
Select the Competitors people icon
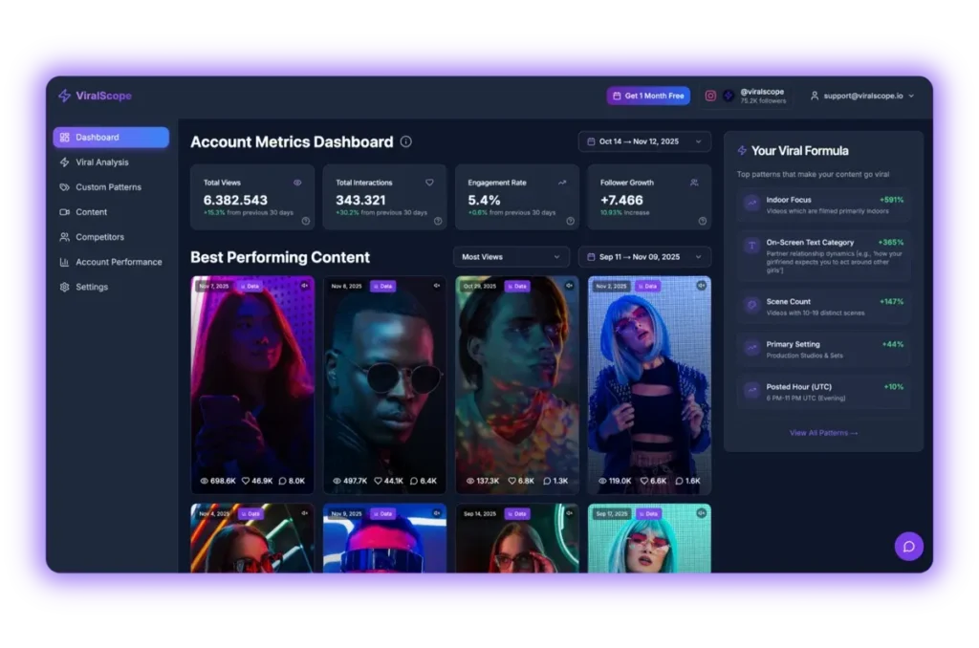[x=65, y=237]
